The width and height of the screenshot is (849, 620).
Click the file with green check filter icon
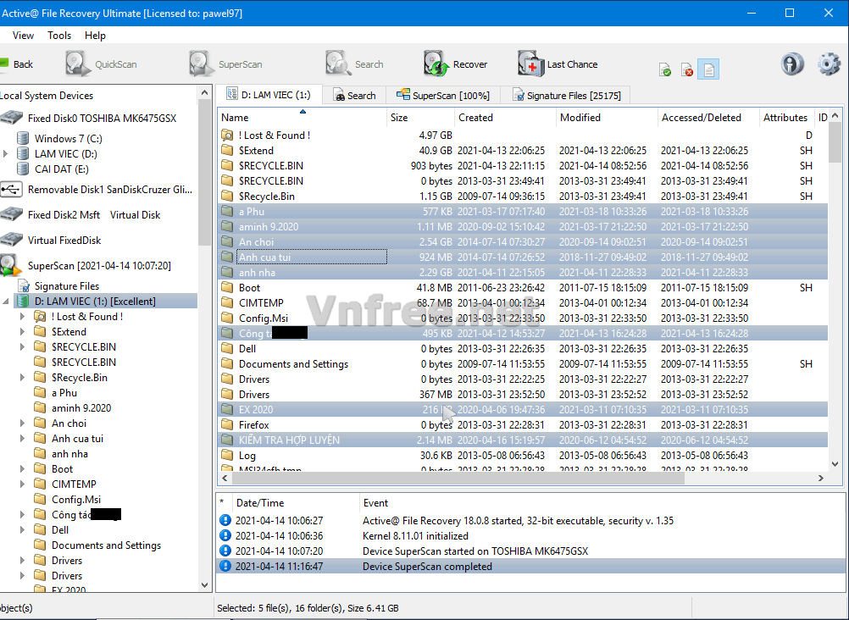(x=665, y=69)
